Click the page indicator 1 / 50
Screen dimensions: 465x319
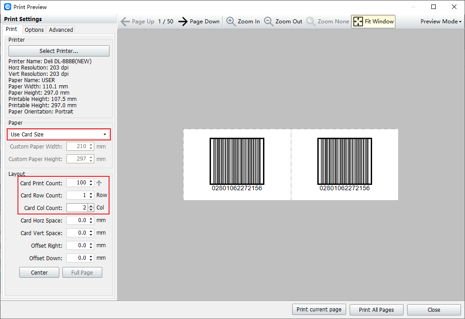[166, 22]
